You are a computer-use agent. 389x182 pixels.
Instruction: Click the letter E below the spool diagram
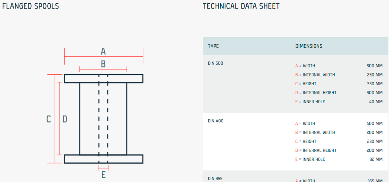coord(103,175)
